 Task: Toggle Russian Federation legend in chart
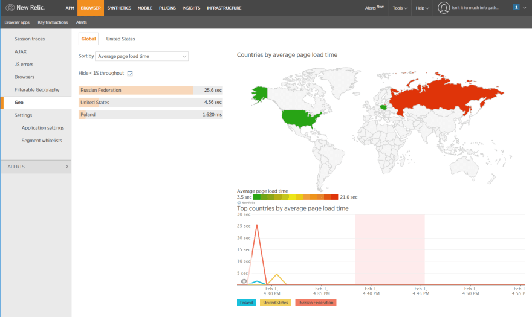316,303
